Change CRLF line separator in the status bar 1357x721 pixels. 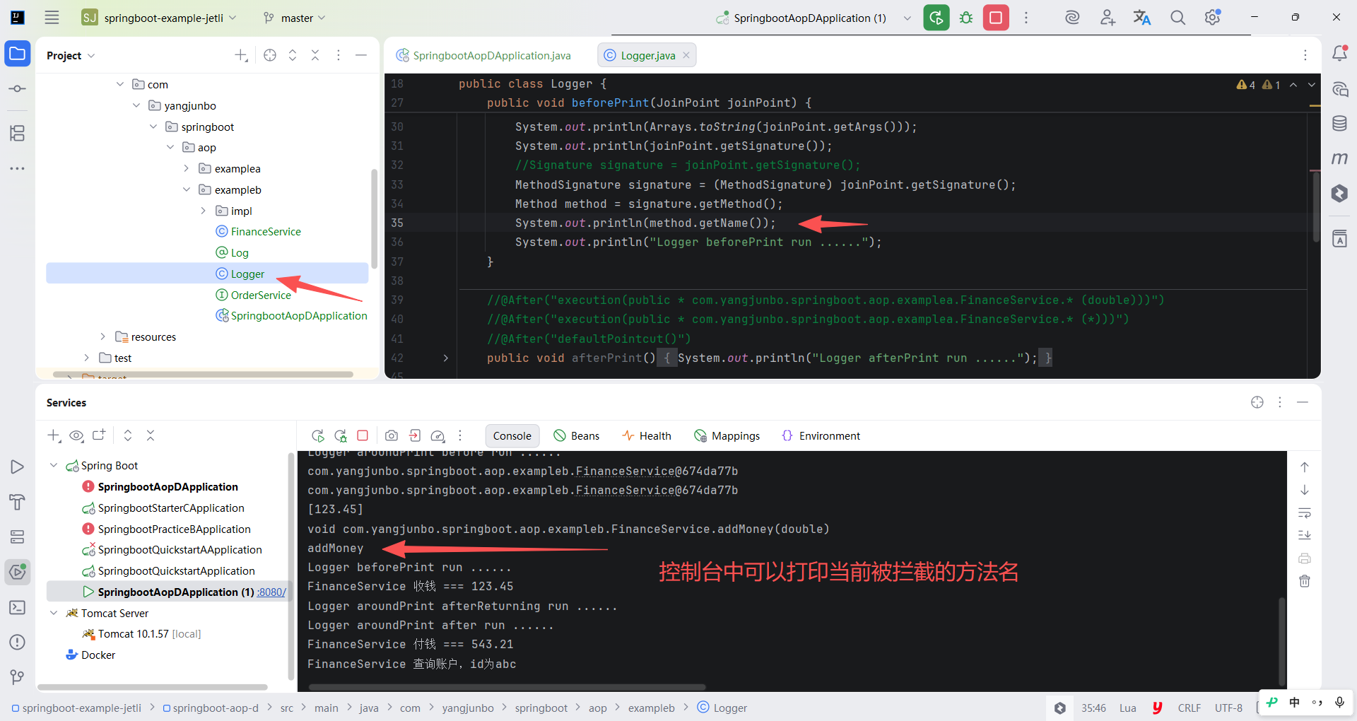(1189, 708)
